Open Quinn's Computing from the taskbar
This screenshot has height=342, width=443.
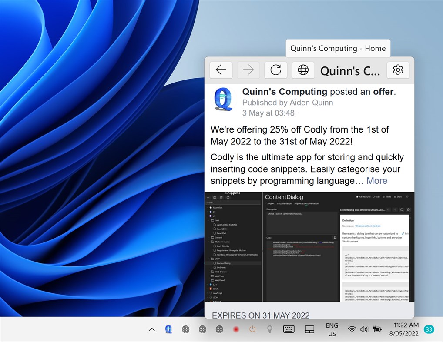168,329
